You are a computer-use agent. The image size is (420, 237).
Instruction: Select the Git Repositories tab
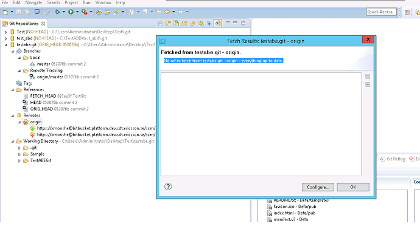click(x=24, y=24)
